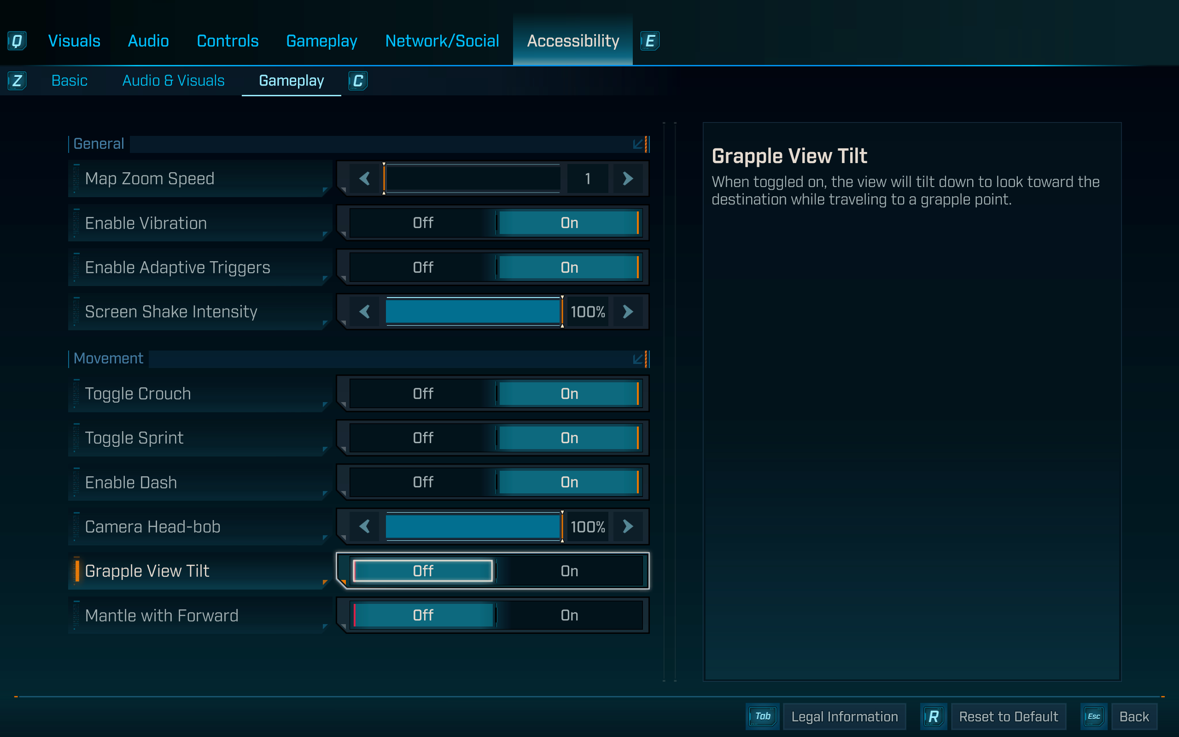Viewport: 1179px width, 737px height.
Task: Increase Map Zoom Speed with the right arrow
Action: (628, 178)
